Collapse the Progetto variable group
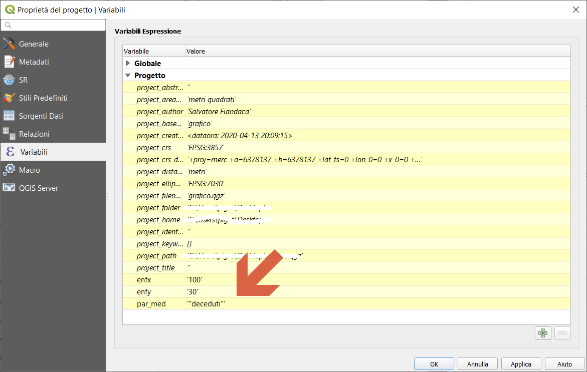 pos(128,76)
